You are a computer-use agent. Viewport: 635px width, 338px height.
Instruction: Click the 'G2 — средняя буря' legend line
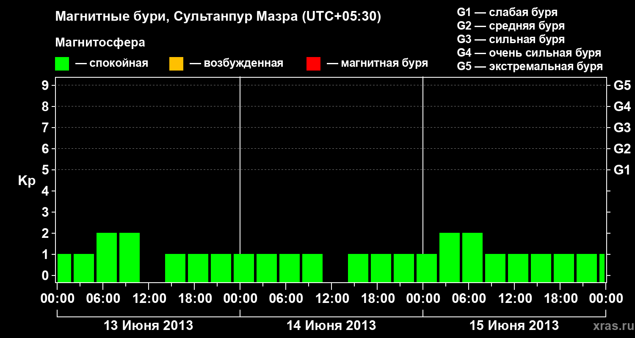[511, 26]
